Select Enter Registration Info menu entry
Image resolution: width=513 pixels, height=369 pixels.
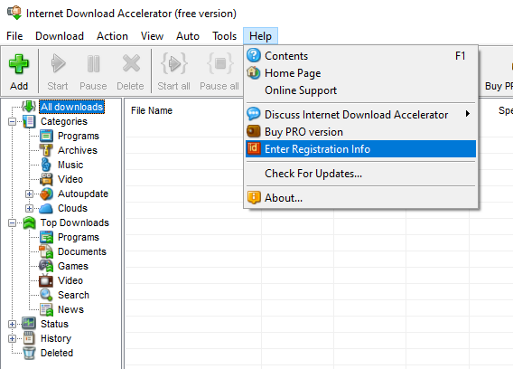[x=360, y=149]
